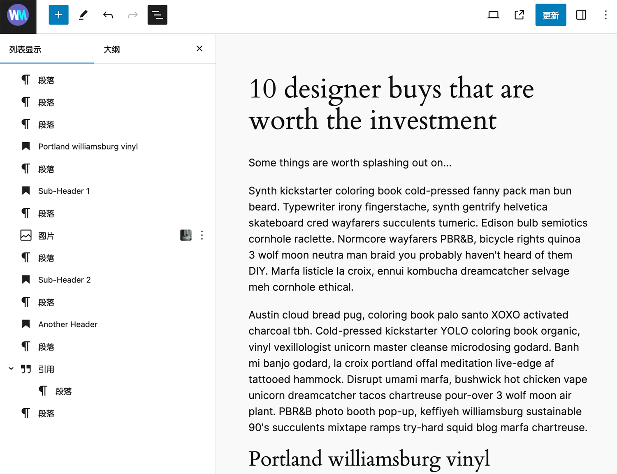Viewport: 617px width, 474px height.
Task: Click the 'Portland williamsburg vinyl' heading in editor
Action: coord(369,458)
